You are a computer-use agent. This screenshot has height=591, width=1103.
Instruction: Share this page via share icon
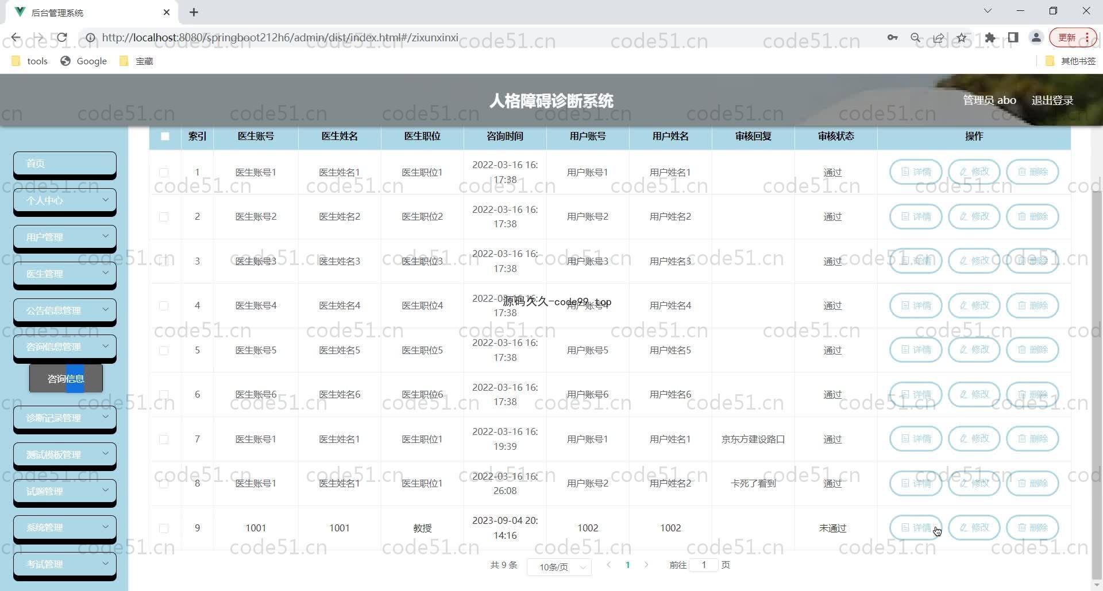click(x=939, y=38)
